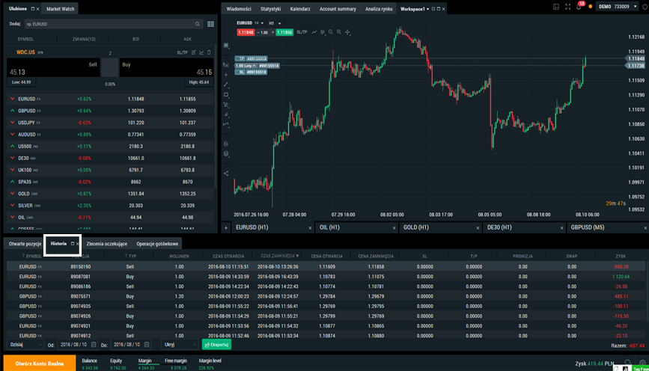The height and width of the screenshot is (371, 649).
Task: Click the fullscreen icon in top bar
Action: click(x=567, y=7)
